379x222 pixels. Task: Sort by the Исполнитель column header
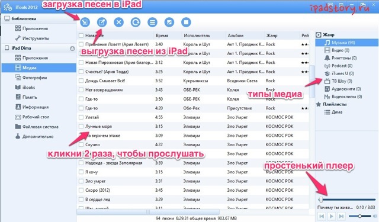coord(197,36)
